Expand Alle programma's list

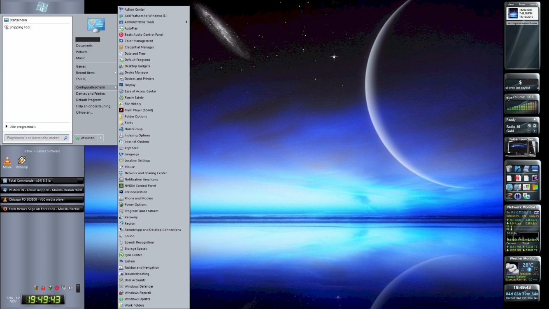tap(21, 127)
